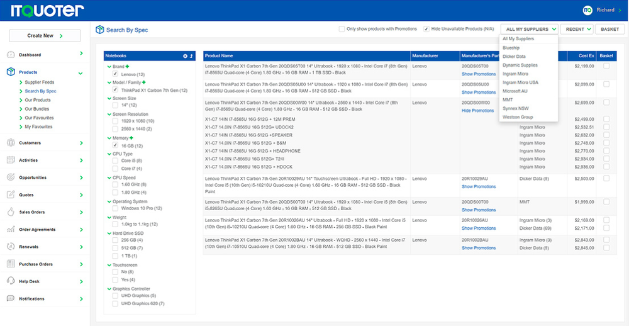Viewport: 629px width, 326px height.
Task: Click the Notifications speech bubble icon
Action: pos(11,299)
